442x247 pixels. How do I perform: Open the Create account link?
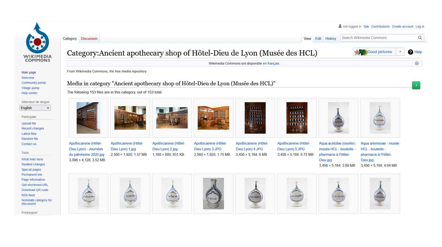(x=402, y=27)
